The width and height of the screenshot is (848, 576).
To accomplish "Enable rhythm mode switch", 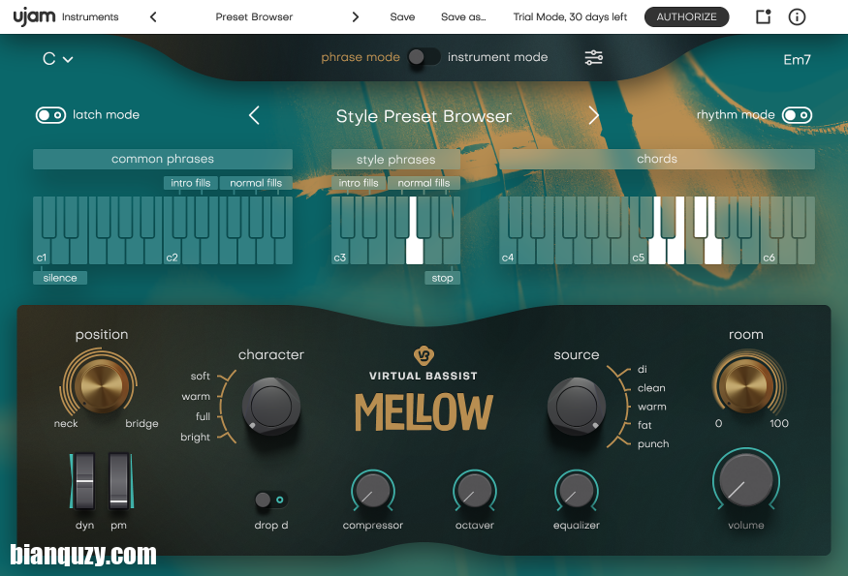I will (798, 115).
